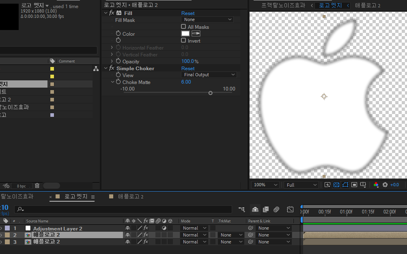Click the Comment column header
This screenshot has height=254, width=407.
pyautogui.click(x=67, y=61)
